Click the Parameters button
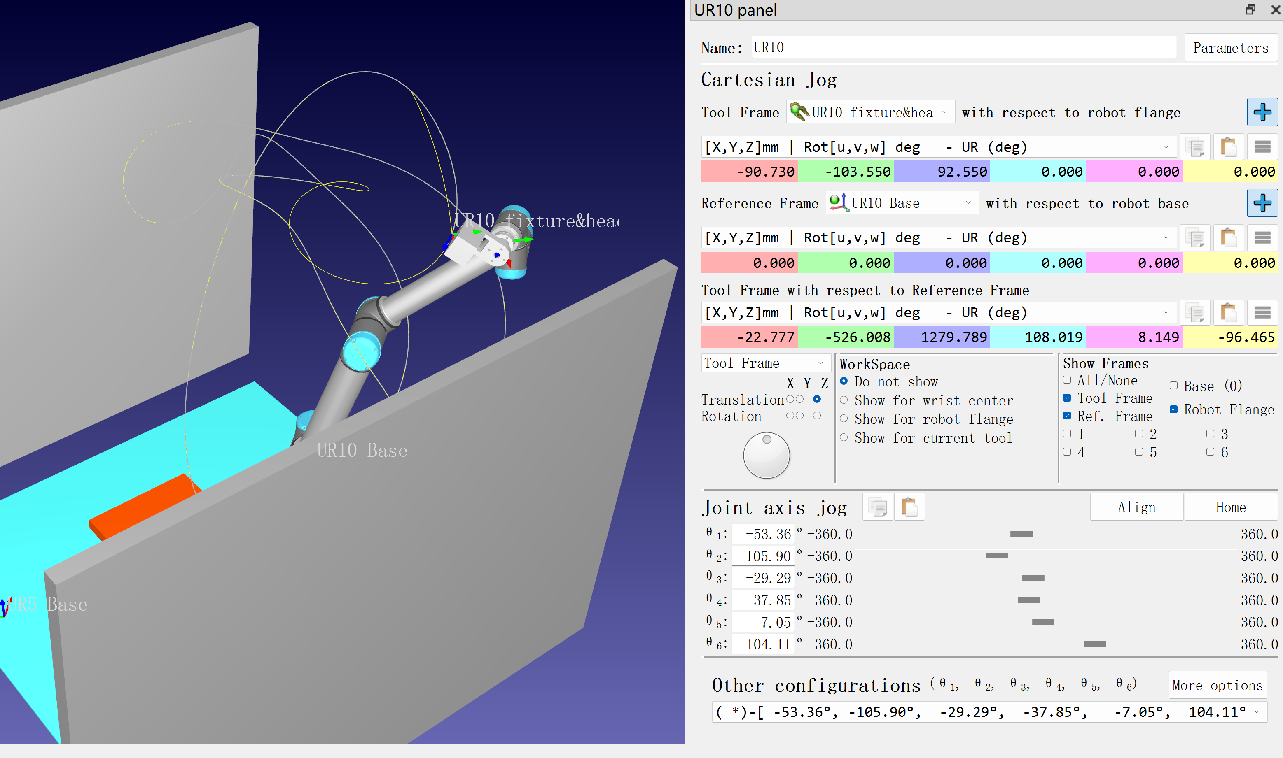The height and width of the screenshot is (758, 1283). [x=1230, y=48]
